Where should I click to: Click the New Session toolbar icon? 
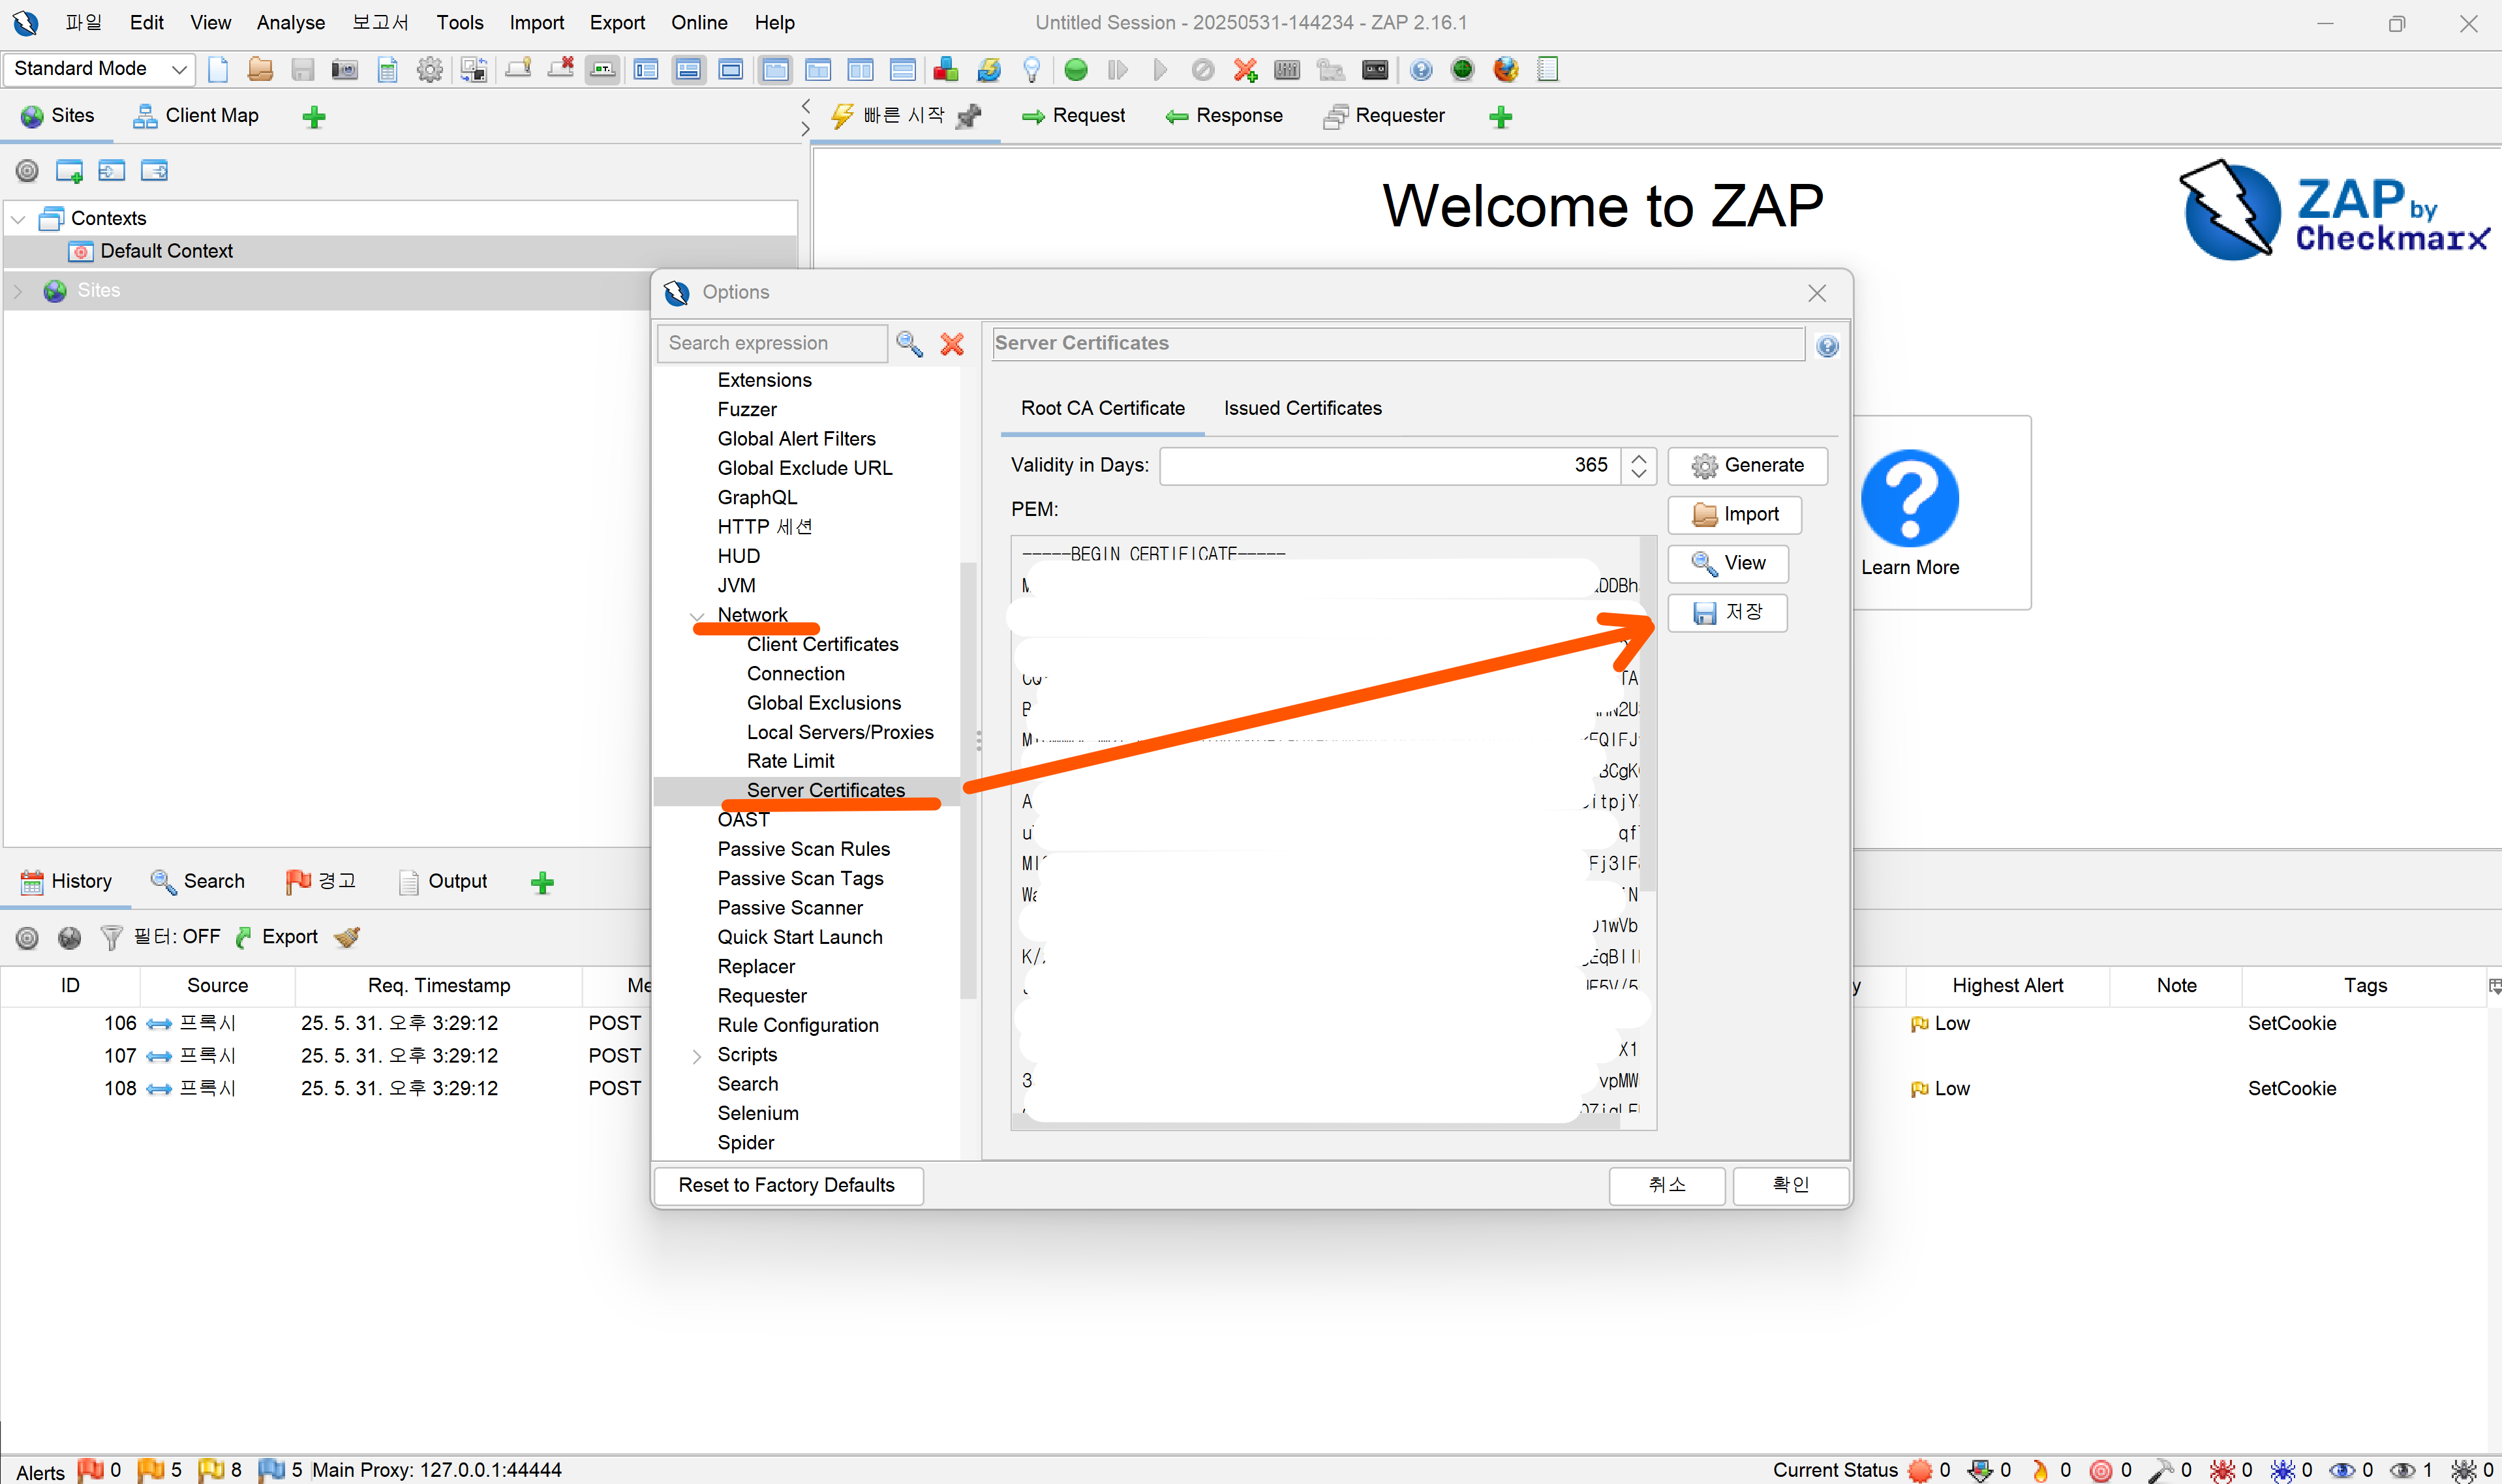pos(218,69)
